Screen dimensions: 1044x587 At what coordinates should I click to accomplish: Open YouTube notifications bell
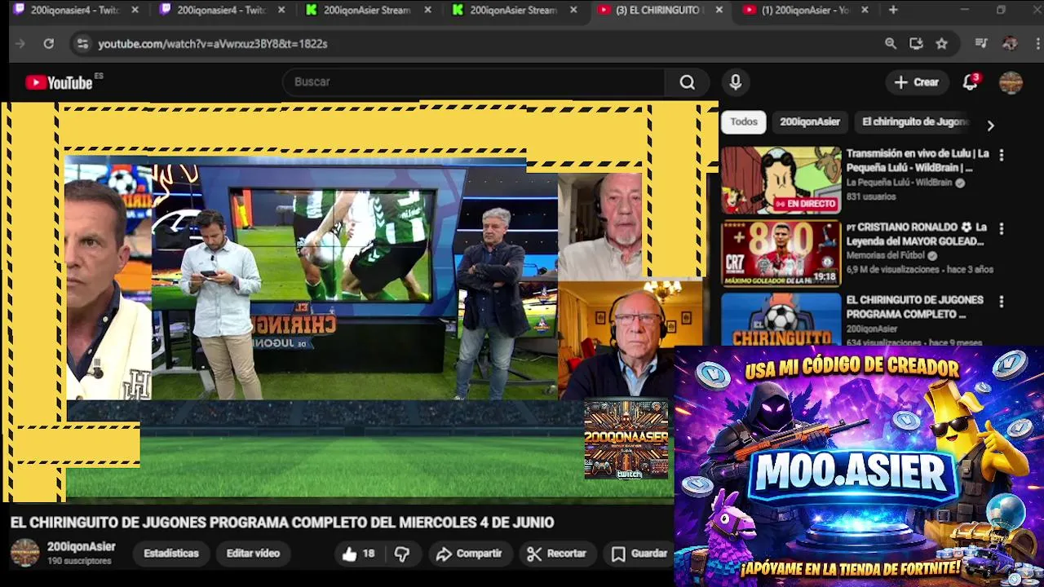[x=970, y=82]
